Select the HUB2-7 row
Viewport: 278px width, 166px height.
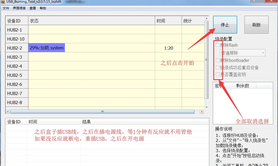105,93
